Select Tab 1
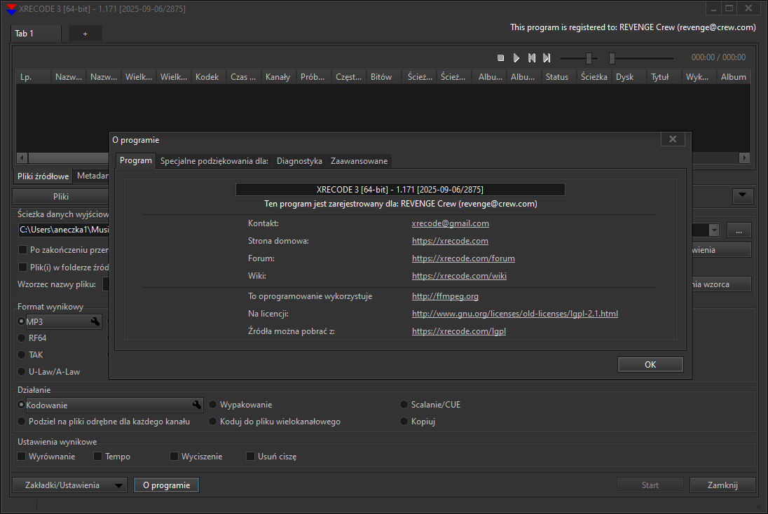768x514 pixels. pyautogui.click(x=36, y=34)
